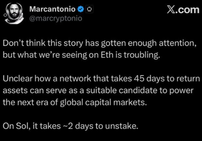Click the word 'troubling' in the tweet

(x=141, y=55)
